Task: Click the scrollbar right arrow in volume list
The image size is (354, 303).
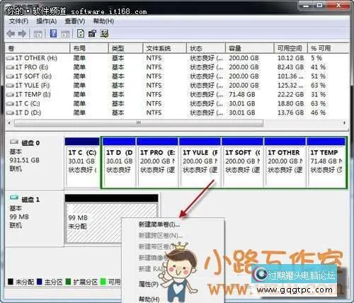Action: point(344,122)
